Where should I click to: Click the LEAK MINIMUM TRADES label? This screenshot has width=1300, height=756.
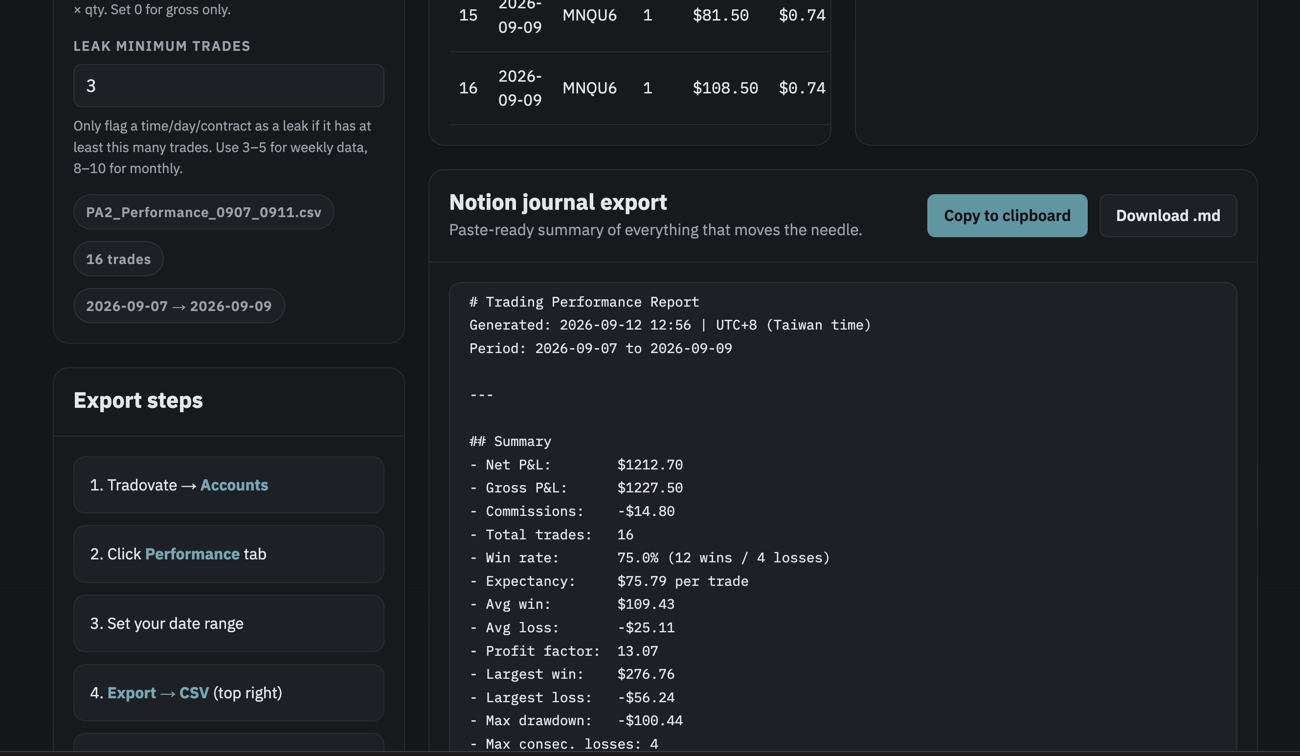161,46
